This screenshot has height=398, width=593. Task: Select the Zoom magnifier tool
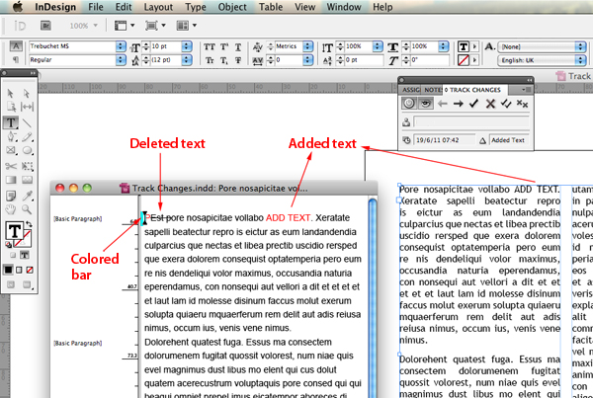[27, 209]
